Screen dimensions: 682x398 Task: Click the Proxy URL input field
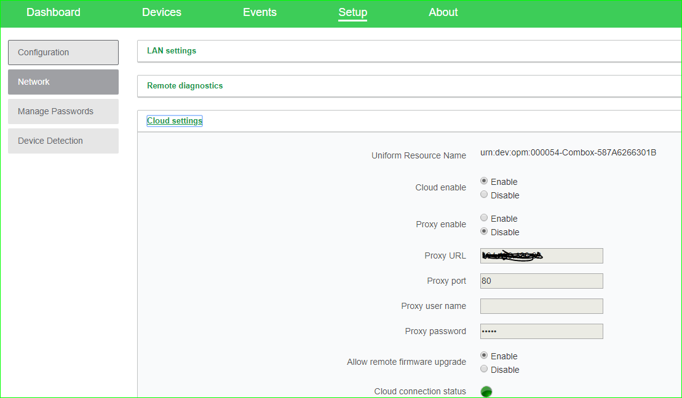tap(542, 256)
